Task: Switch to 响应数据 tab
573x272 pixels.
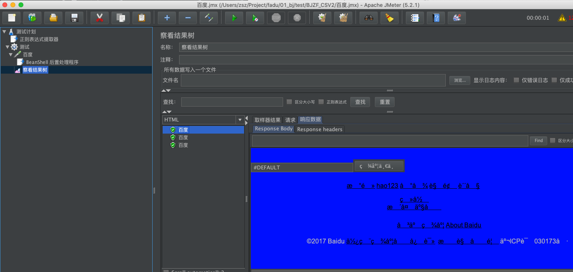Action: point(310,120)
